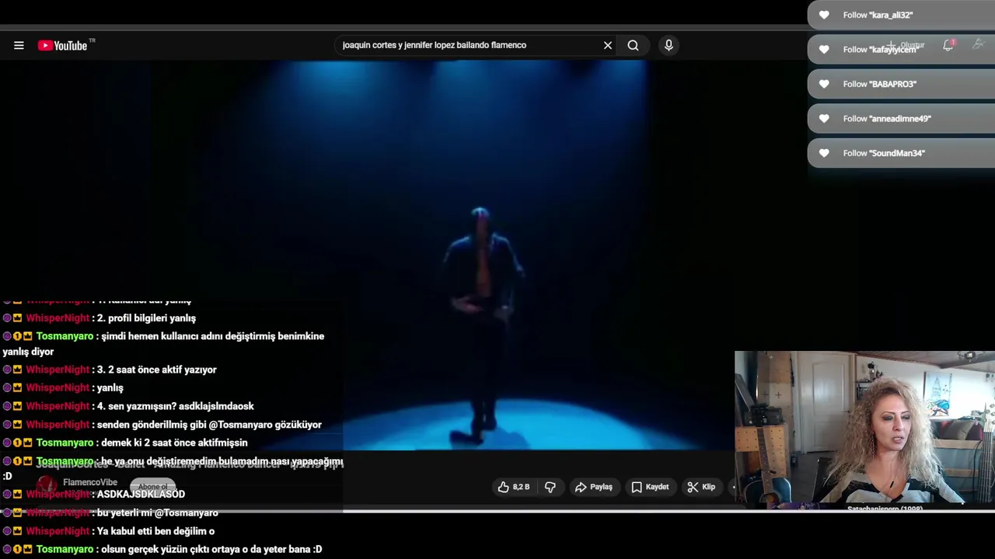This screenshot has width=995, height=559.
Task: Click the like count "8,2 B"
Action: 521,487
